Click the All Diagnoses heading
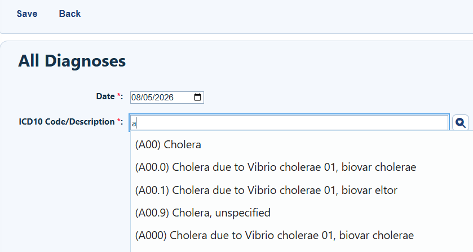 (72, 61)
